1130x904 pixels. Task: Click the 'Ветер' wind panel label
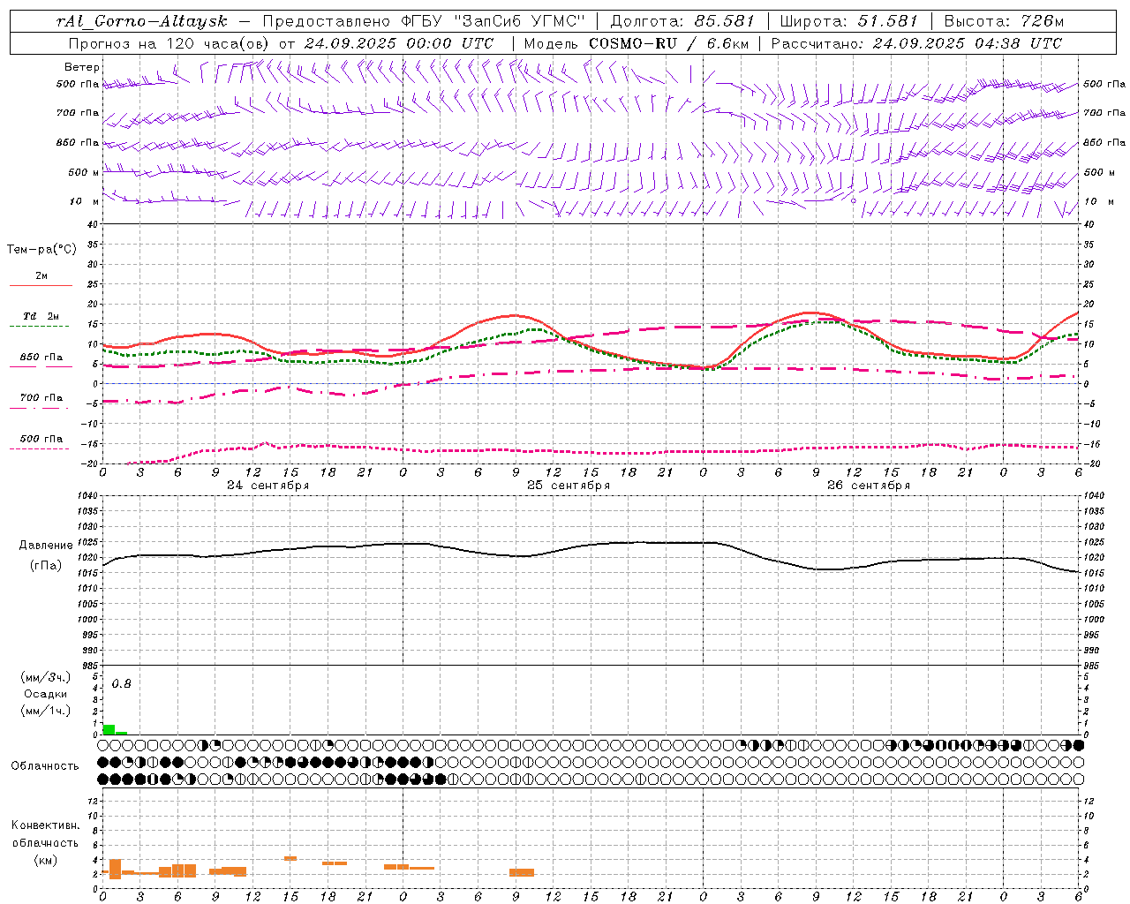pos(82,67)
